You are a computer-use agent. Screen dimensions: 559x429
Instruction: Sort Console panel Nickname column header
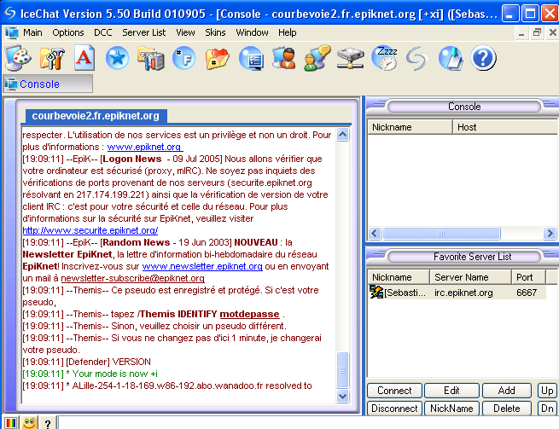tap(410, 127)
